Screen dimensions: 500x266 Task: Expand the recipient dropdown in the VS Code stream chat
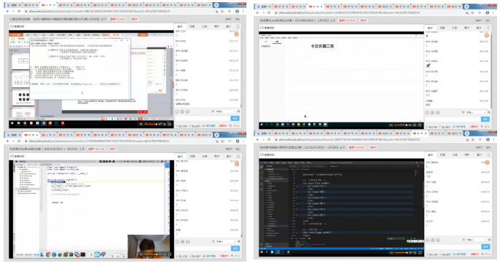(x=476, y=240)
